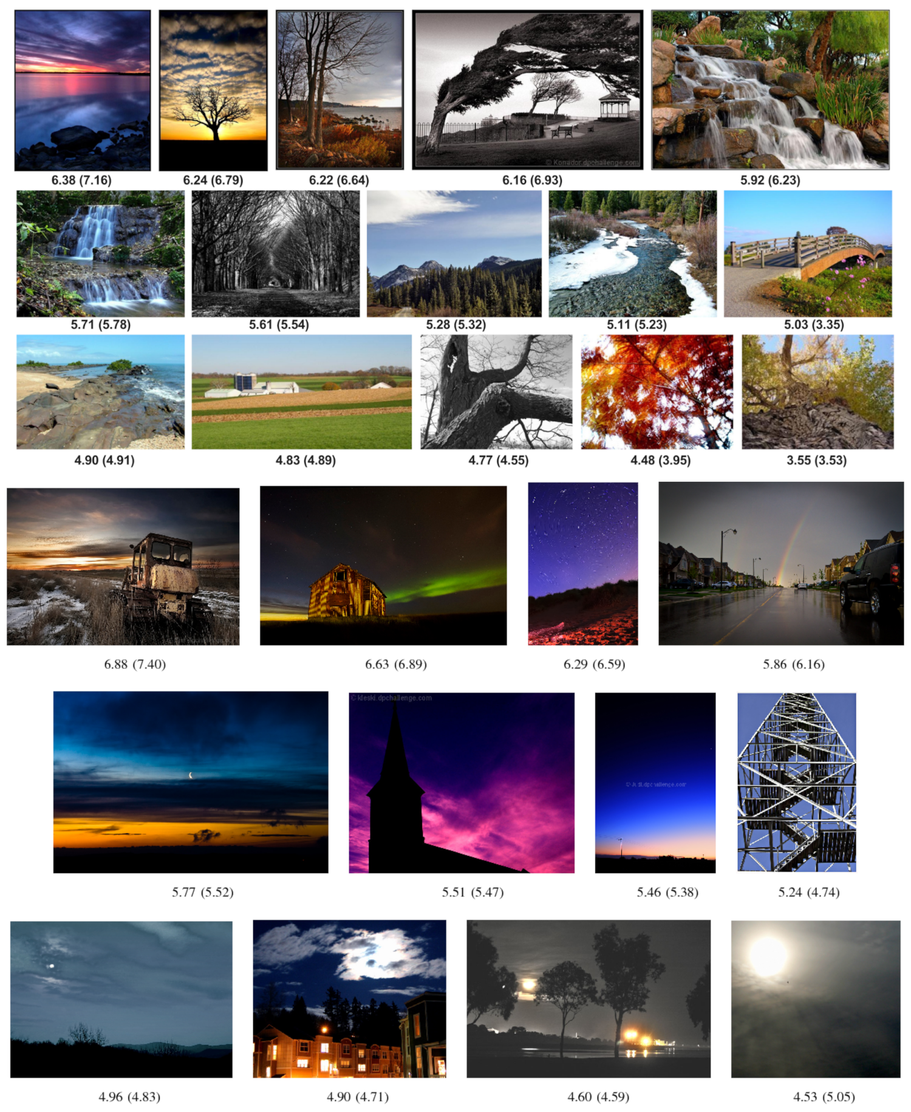Open the rusty bulldozer sunset photo

coord(123,566)
